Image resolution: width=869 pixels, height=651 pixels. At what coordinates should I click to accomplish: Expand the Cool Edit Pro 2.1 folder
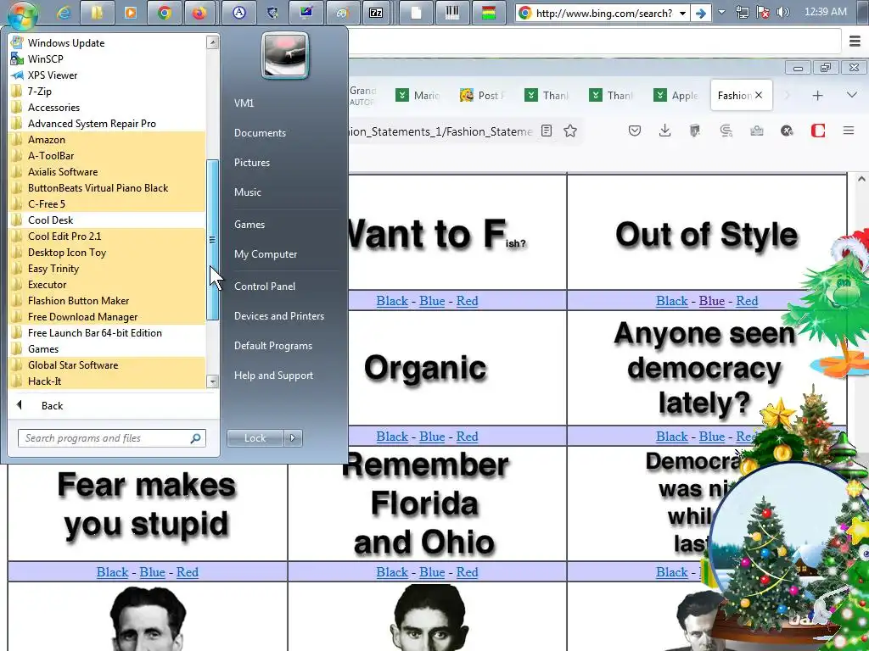108,236
